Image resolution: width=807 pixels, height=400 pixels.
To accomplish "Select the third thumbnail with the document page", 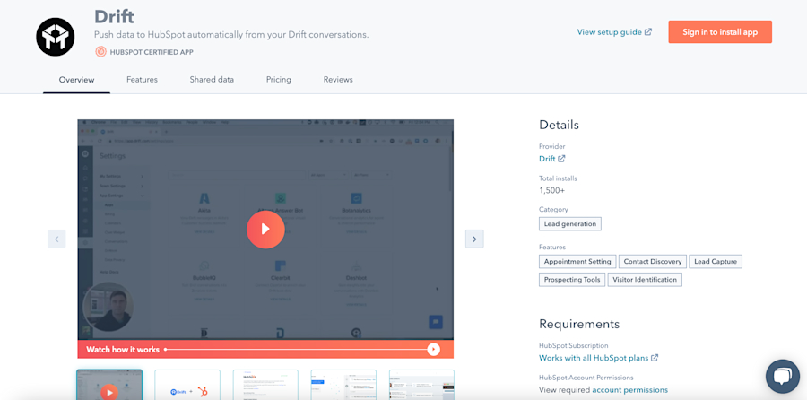I will point(265,385).
